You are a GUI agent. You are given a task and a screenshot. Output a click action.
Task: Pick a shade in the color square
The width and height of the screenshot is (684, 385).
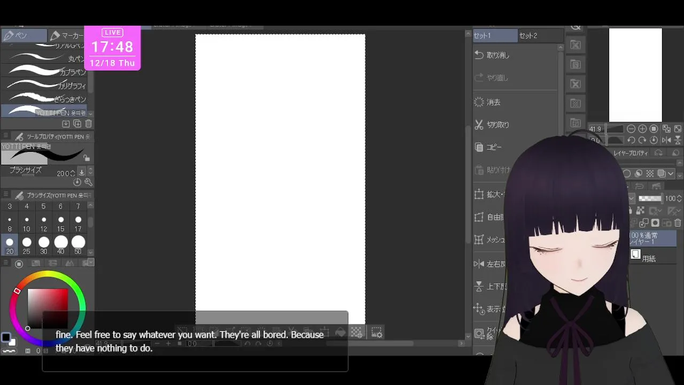pos(48,309)
